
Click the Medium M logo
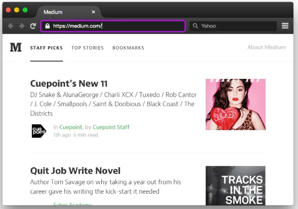point(16,47)
